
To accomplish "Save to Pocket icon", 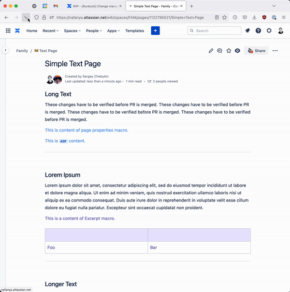I will (245, 17).
